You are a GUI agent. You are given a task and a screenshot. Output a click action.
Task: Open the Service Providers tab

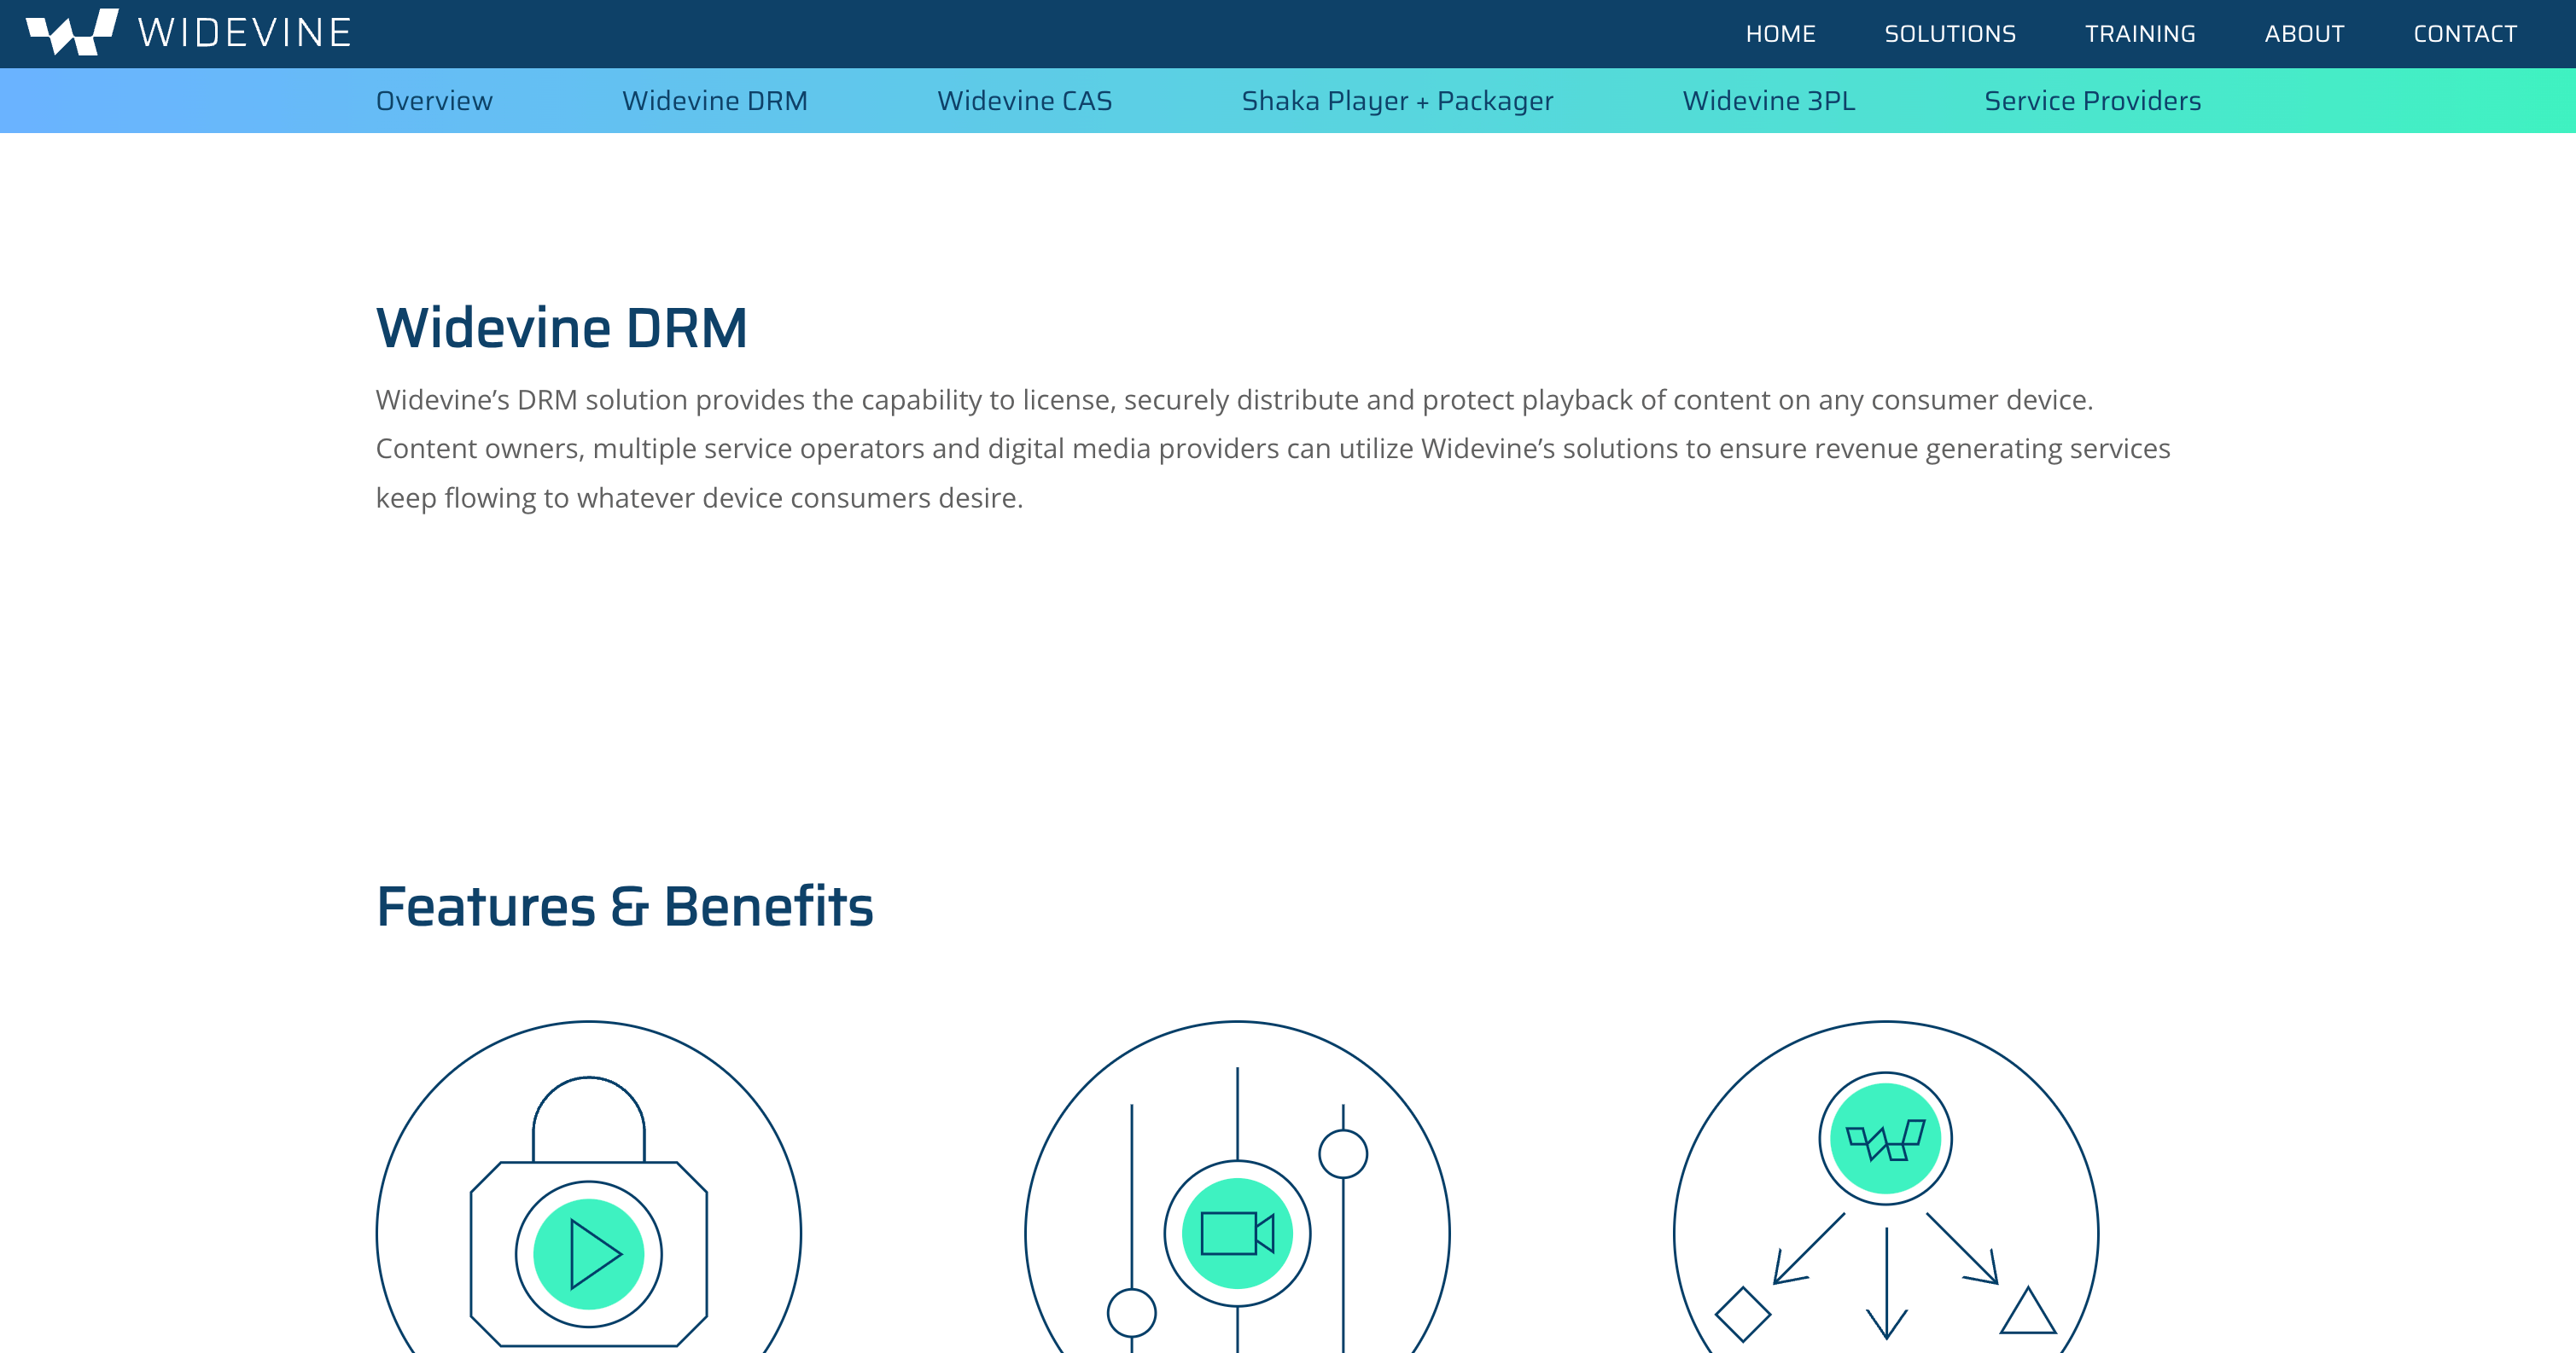(x=2093, y=101)
